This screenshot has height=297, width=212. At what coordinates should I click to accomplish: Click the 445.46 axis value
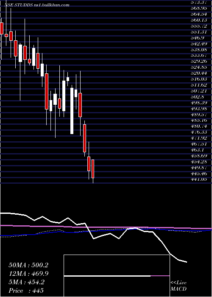200,173
